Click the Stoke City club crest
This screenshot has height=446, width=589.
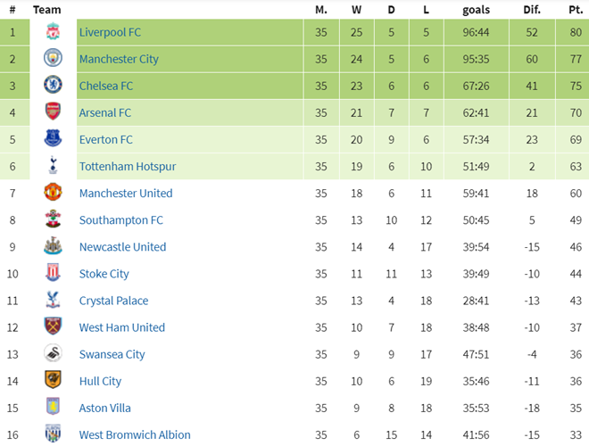[x=54, y=274]
